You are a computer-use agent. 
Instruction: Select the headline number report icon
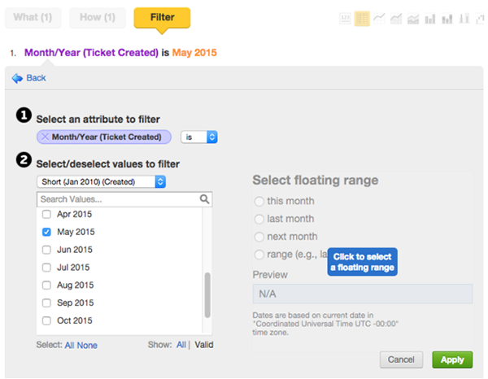345,18
